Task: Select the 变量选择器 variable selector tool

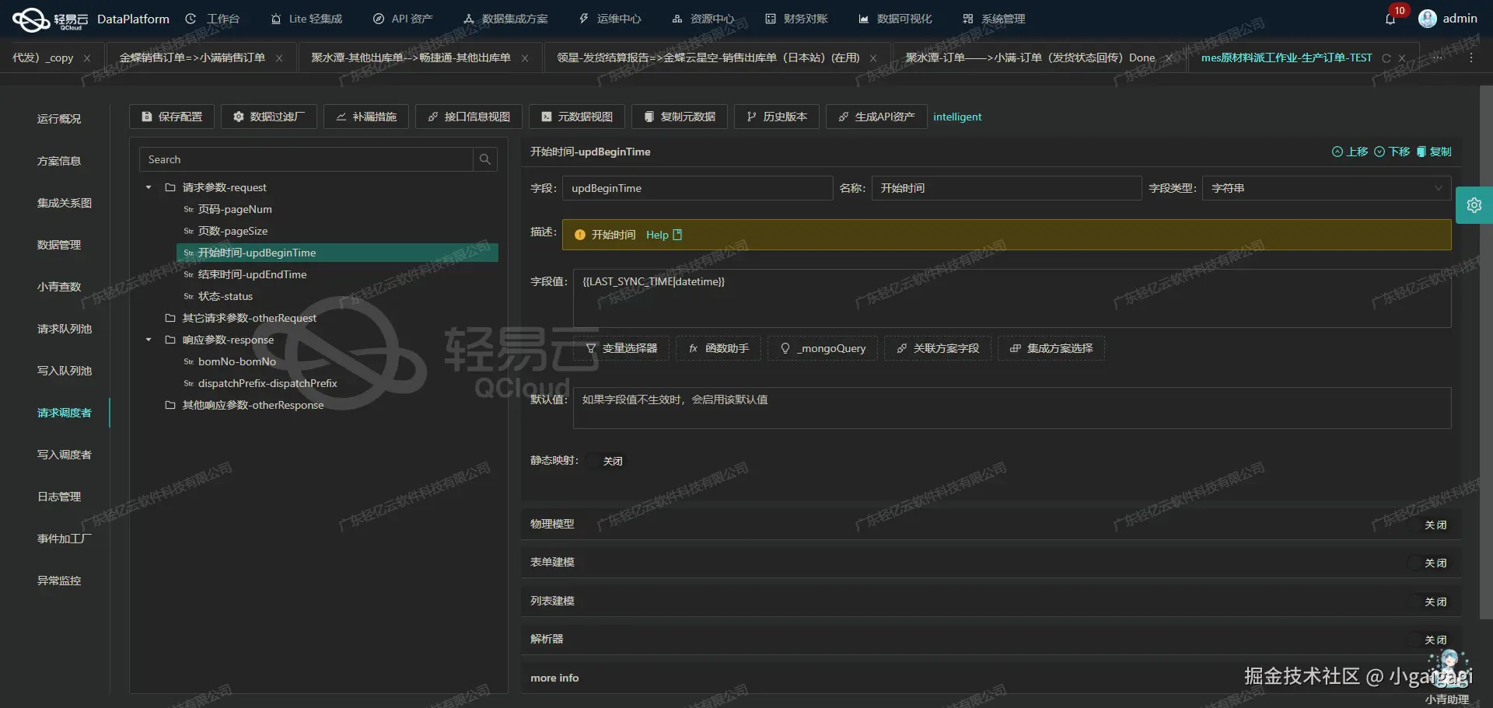Action: tap(621, 348)
